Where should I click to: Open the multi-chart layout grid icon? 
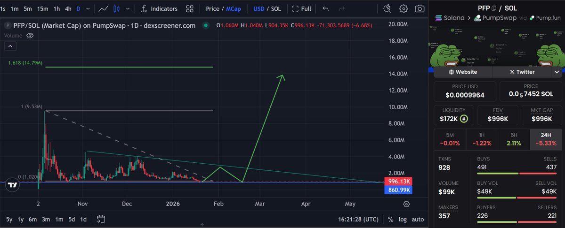click(x=190, y=8)
